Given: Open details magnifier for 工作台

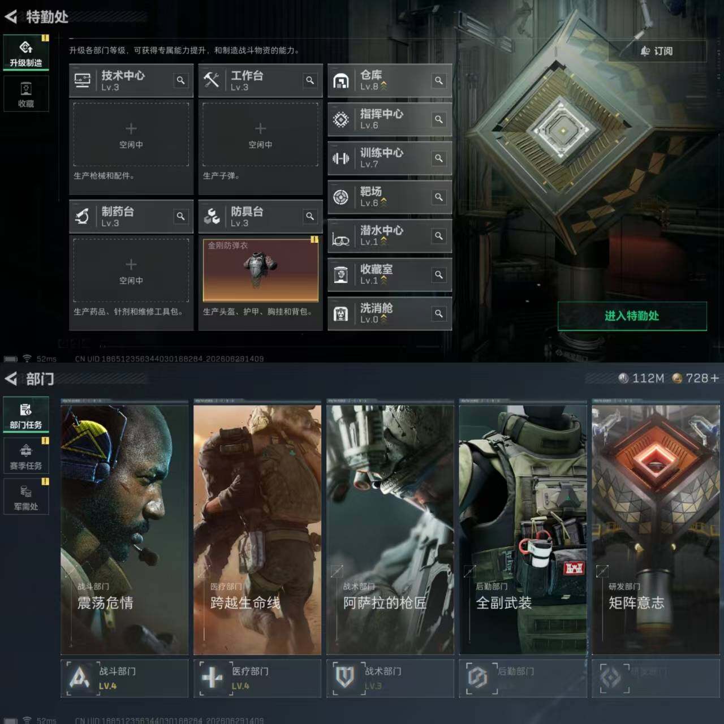Looking at the screenshot, I should [310, 80].
